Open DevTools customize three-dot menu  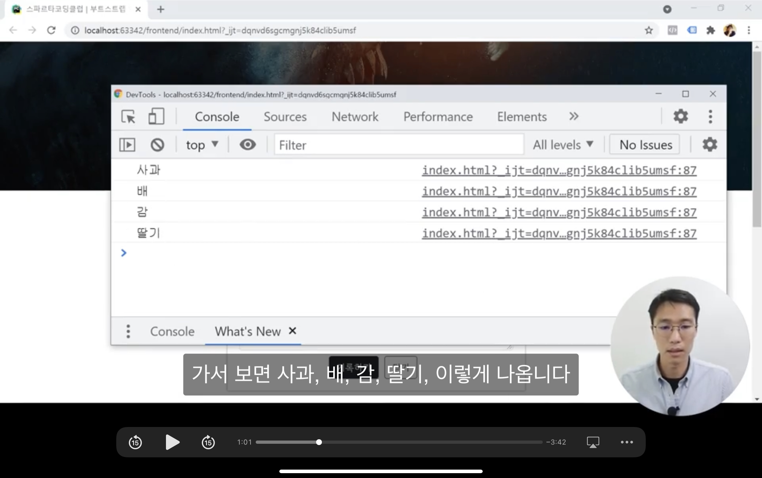pyautogui.click(x=710, y=116)
